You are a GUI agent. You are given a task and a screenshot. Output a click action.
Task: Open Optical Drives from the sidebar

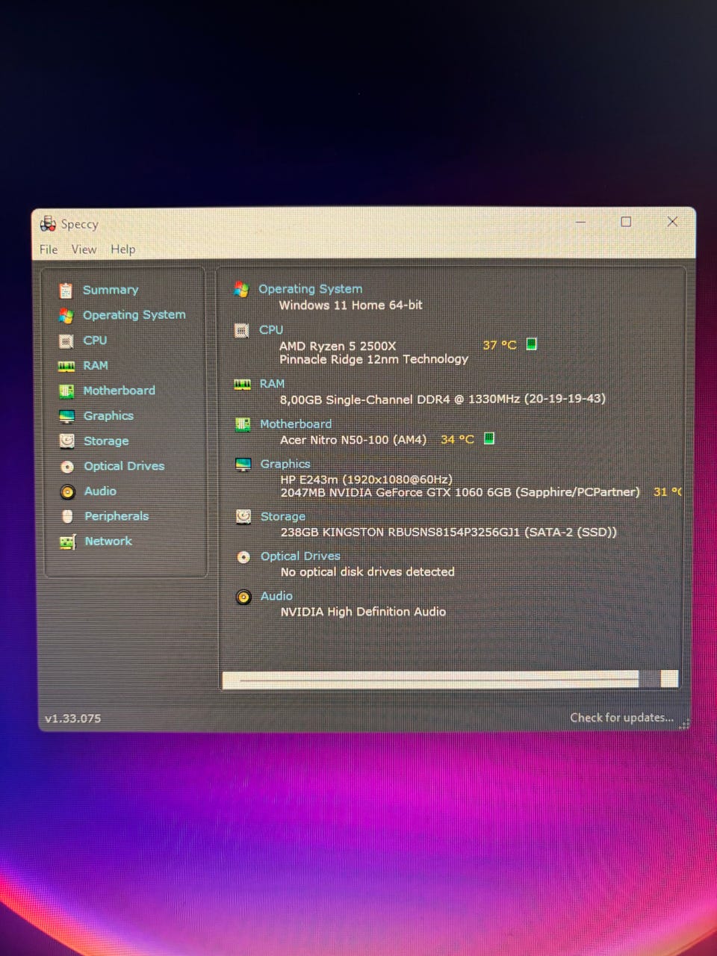[x=124, y=466]
